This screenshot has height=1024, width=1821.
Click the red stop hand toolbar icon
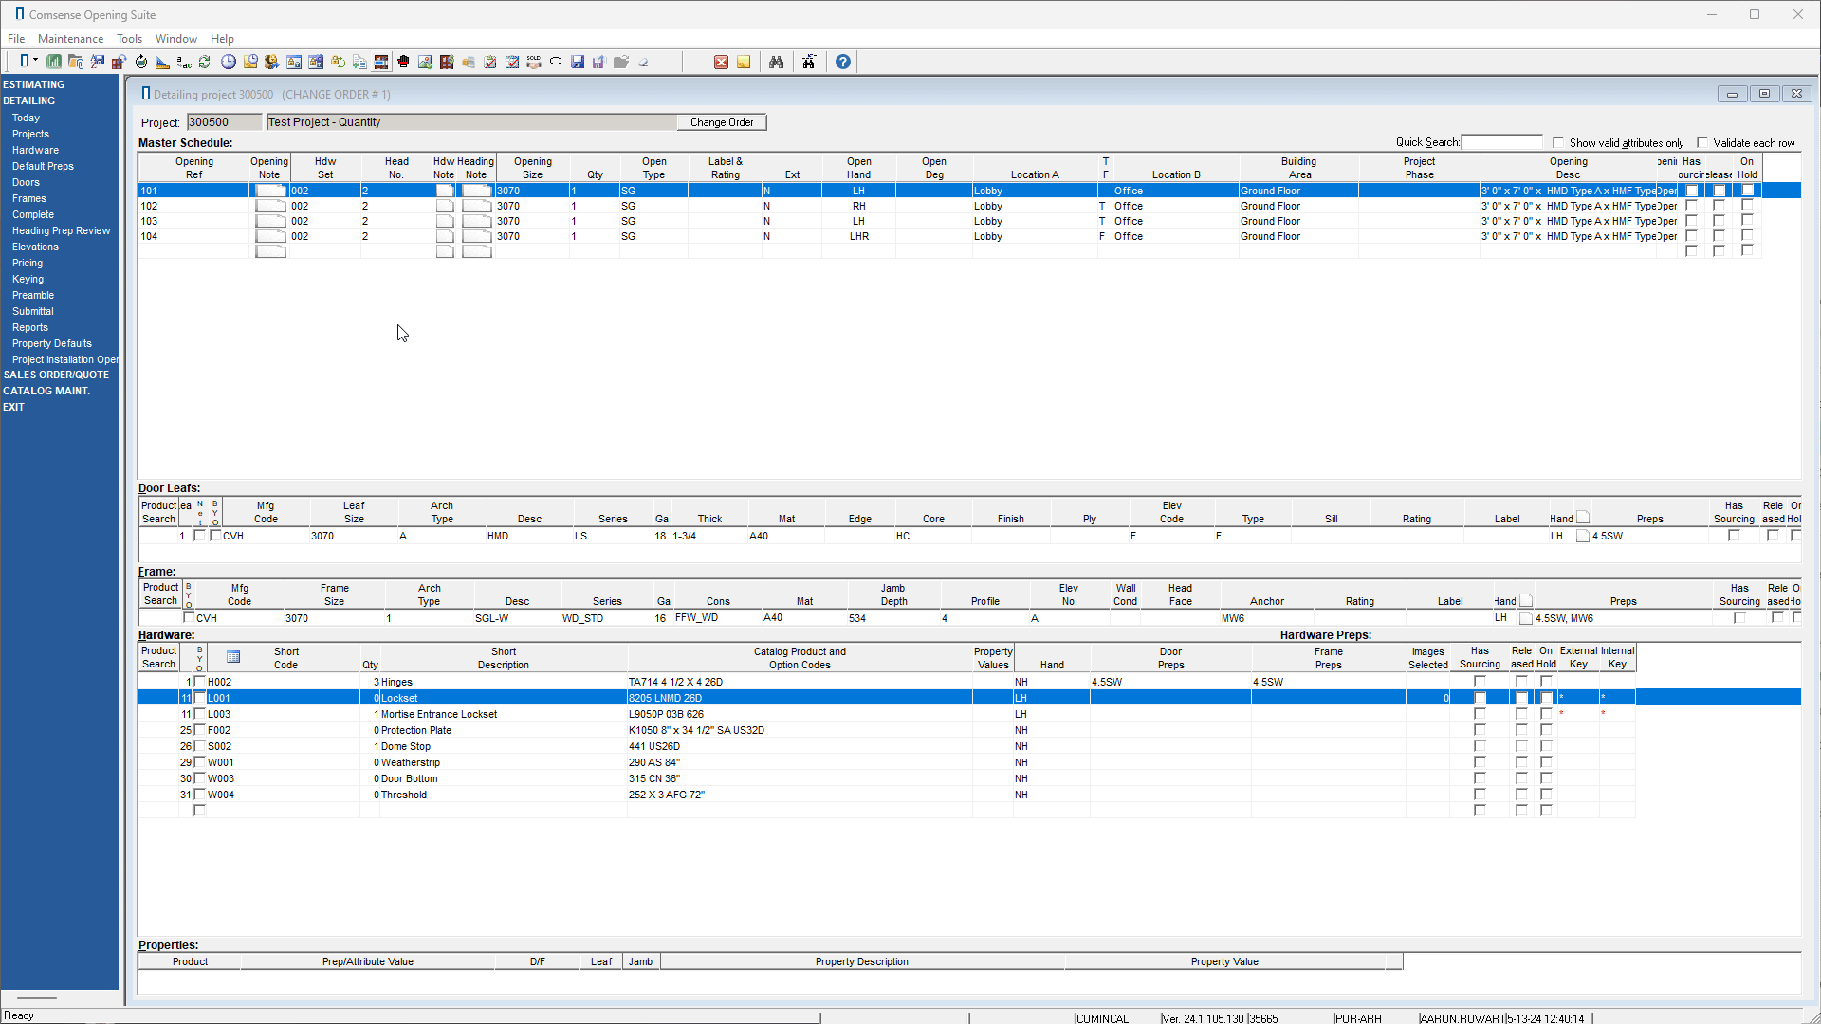[x=403, y=62]
